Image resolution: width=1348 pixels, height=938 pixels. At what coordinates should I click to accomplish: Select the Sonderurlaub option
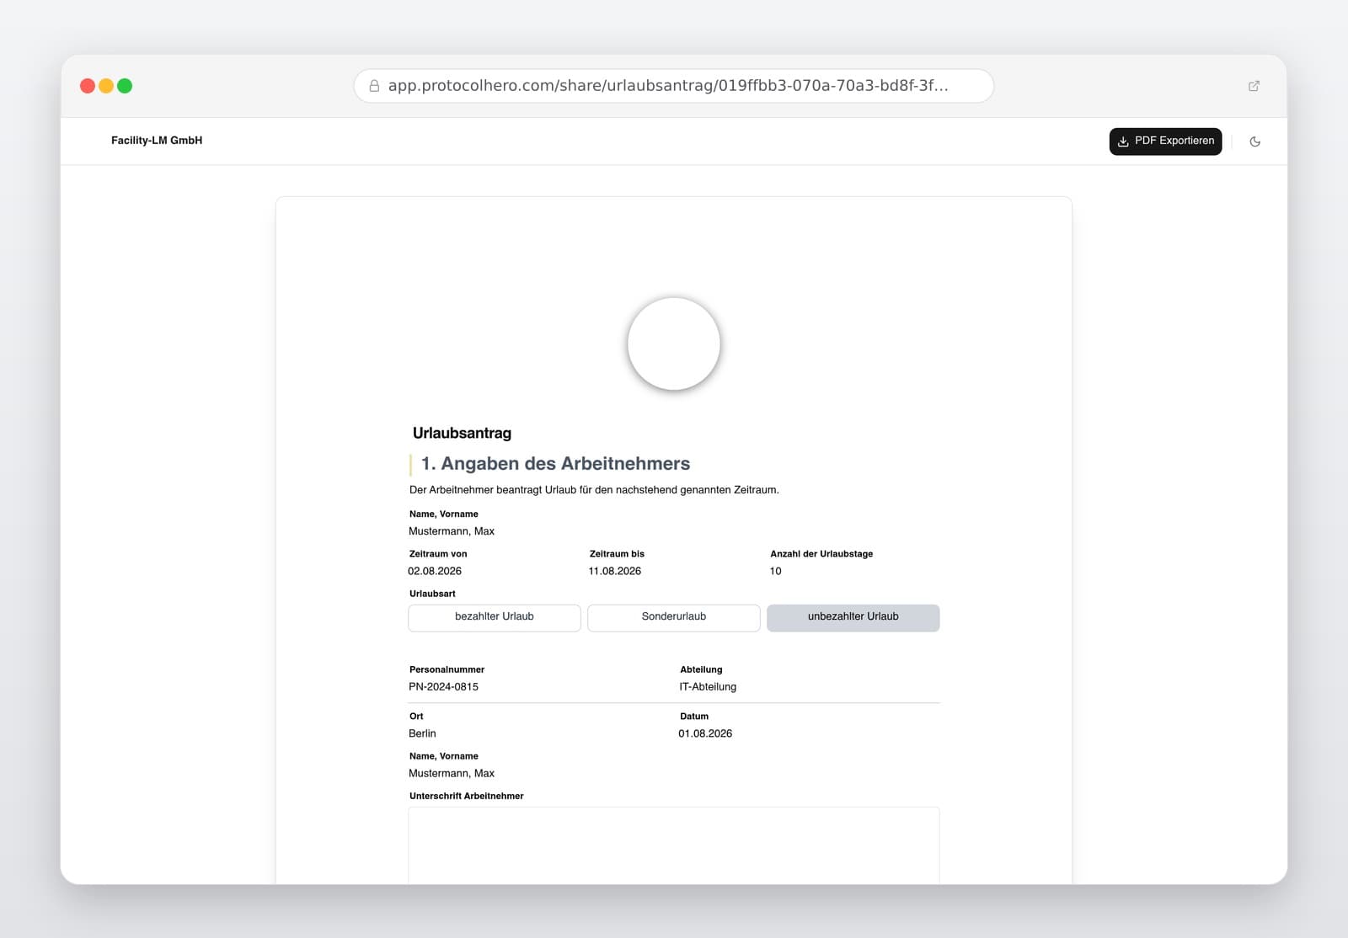pyautogui.click(x=674, y=617)
